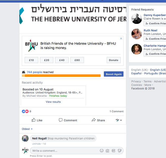The height and width of the screenshot is (158, 166).
Task: Click the Share arrow icon
Action: pos(94,120)
